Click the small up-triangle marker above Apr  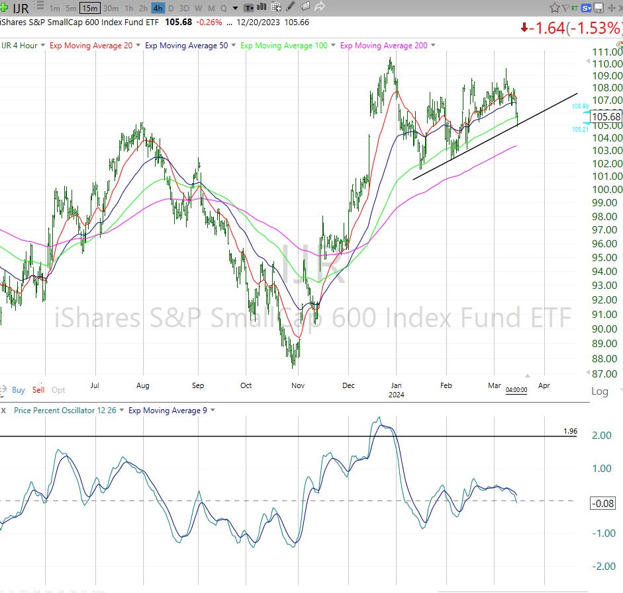coord(527,376)
